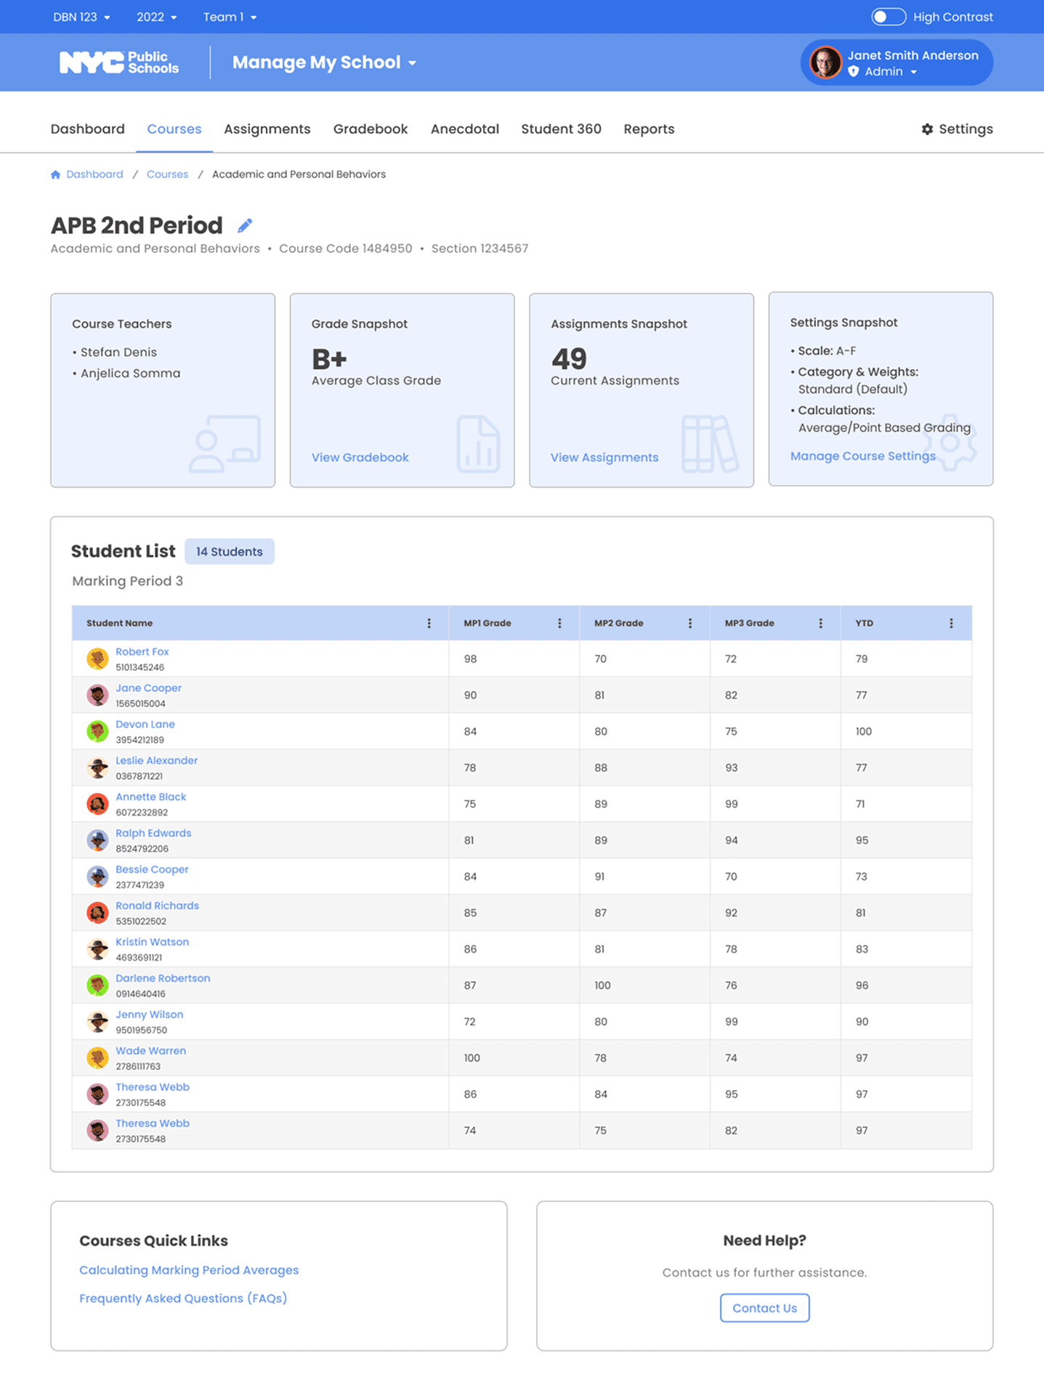Open Leslie Alexander student link
This screenshot has height=1391, width=1044.
click(x=156, y=761)
